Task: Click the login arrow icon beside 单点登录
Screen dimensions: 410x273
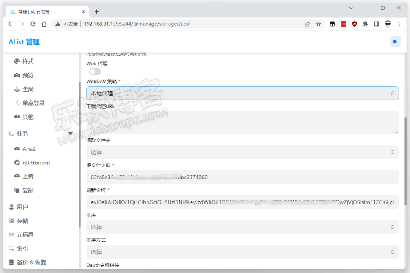Action: [17, 103]
